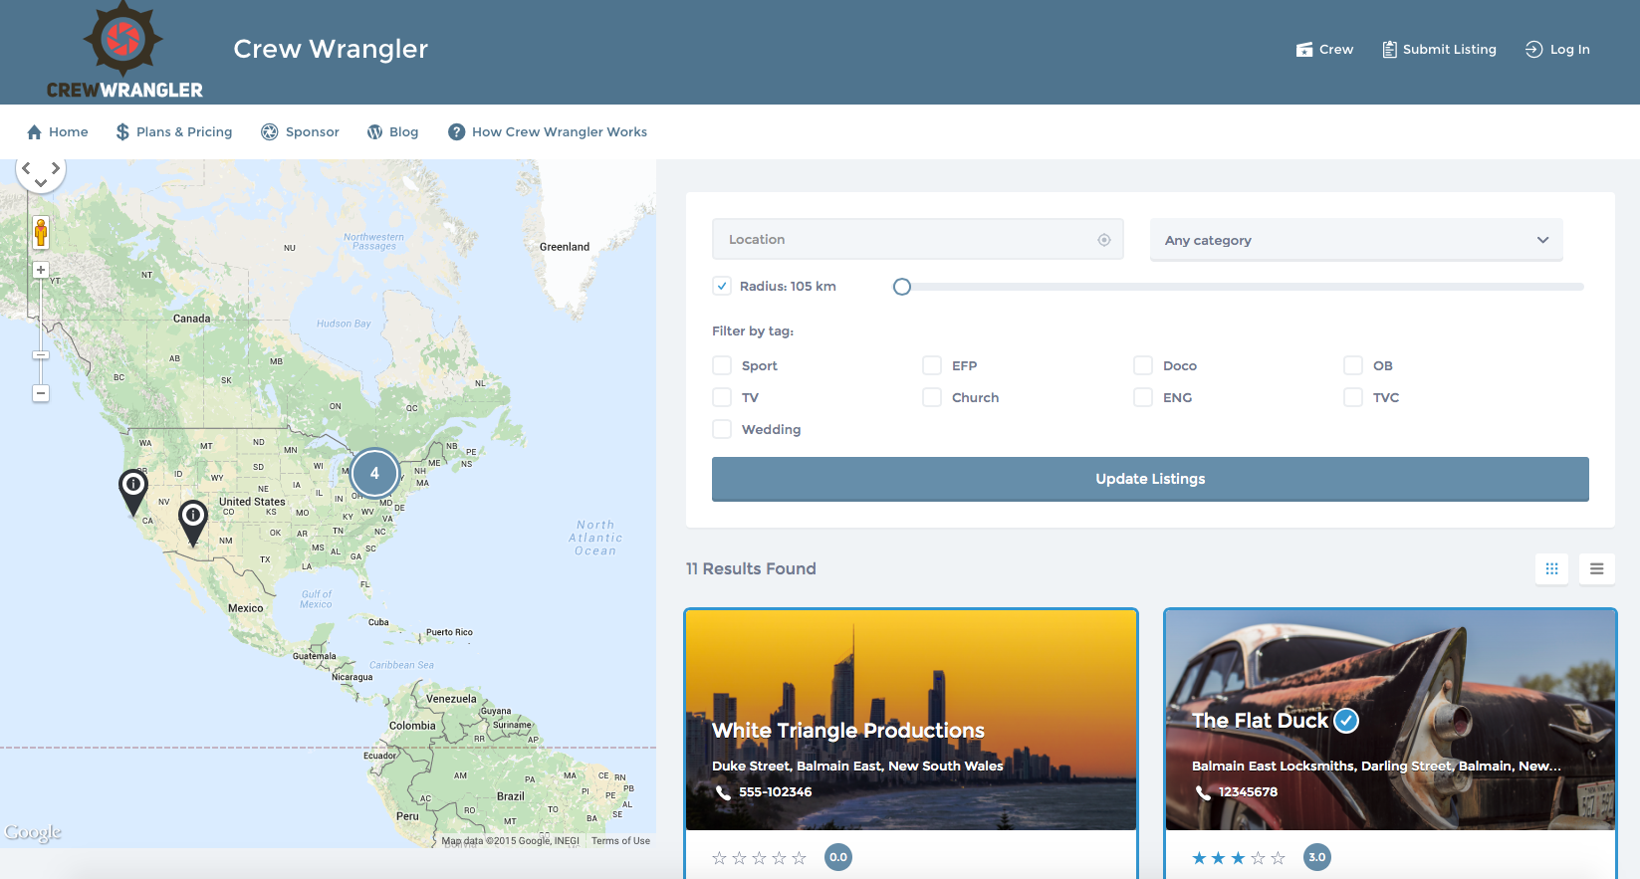1640x879 pixels.
Task: Enable the Sport tag filter
Action: (x=722, y=365)
